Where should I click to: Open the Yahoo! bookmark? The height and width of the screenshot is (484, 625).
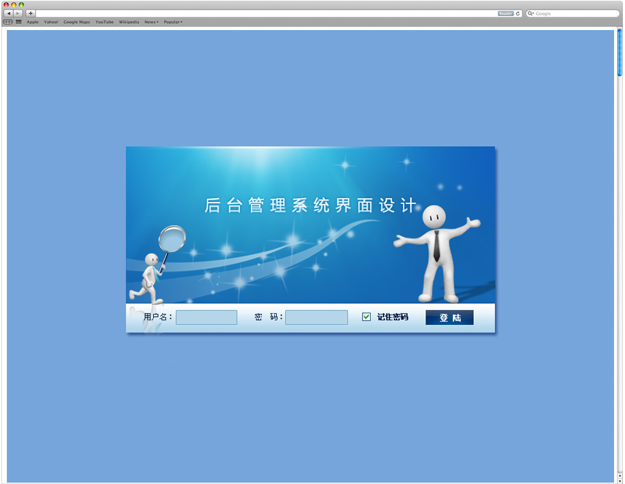[x=51, y=22]
